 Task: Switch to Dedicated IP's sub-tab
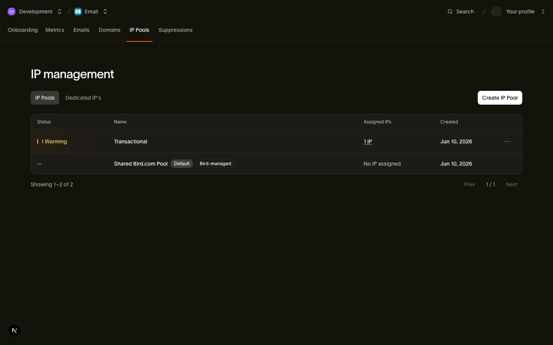[x=83, y=98]
